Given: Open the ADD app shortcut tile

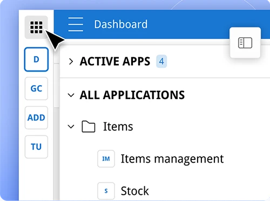Looking at the screenshot, I should coord(36,117).
